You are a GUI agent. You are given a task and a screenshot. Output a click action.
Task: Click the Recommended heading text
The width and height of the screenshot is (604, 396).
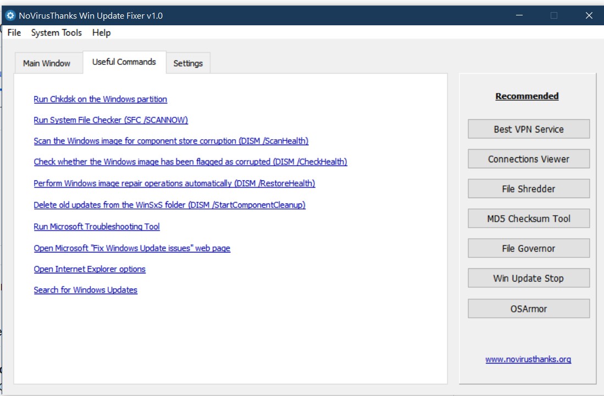click(527, 96)
